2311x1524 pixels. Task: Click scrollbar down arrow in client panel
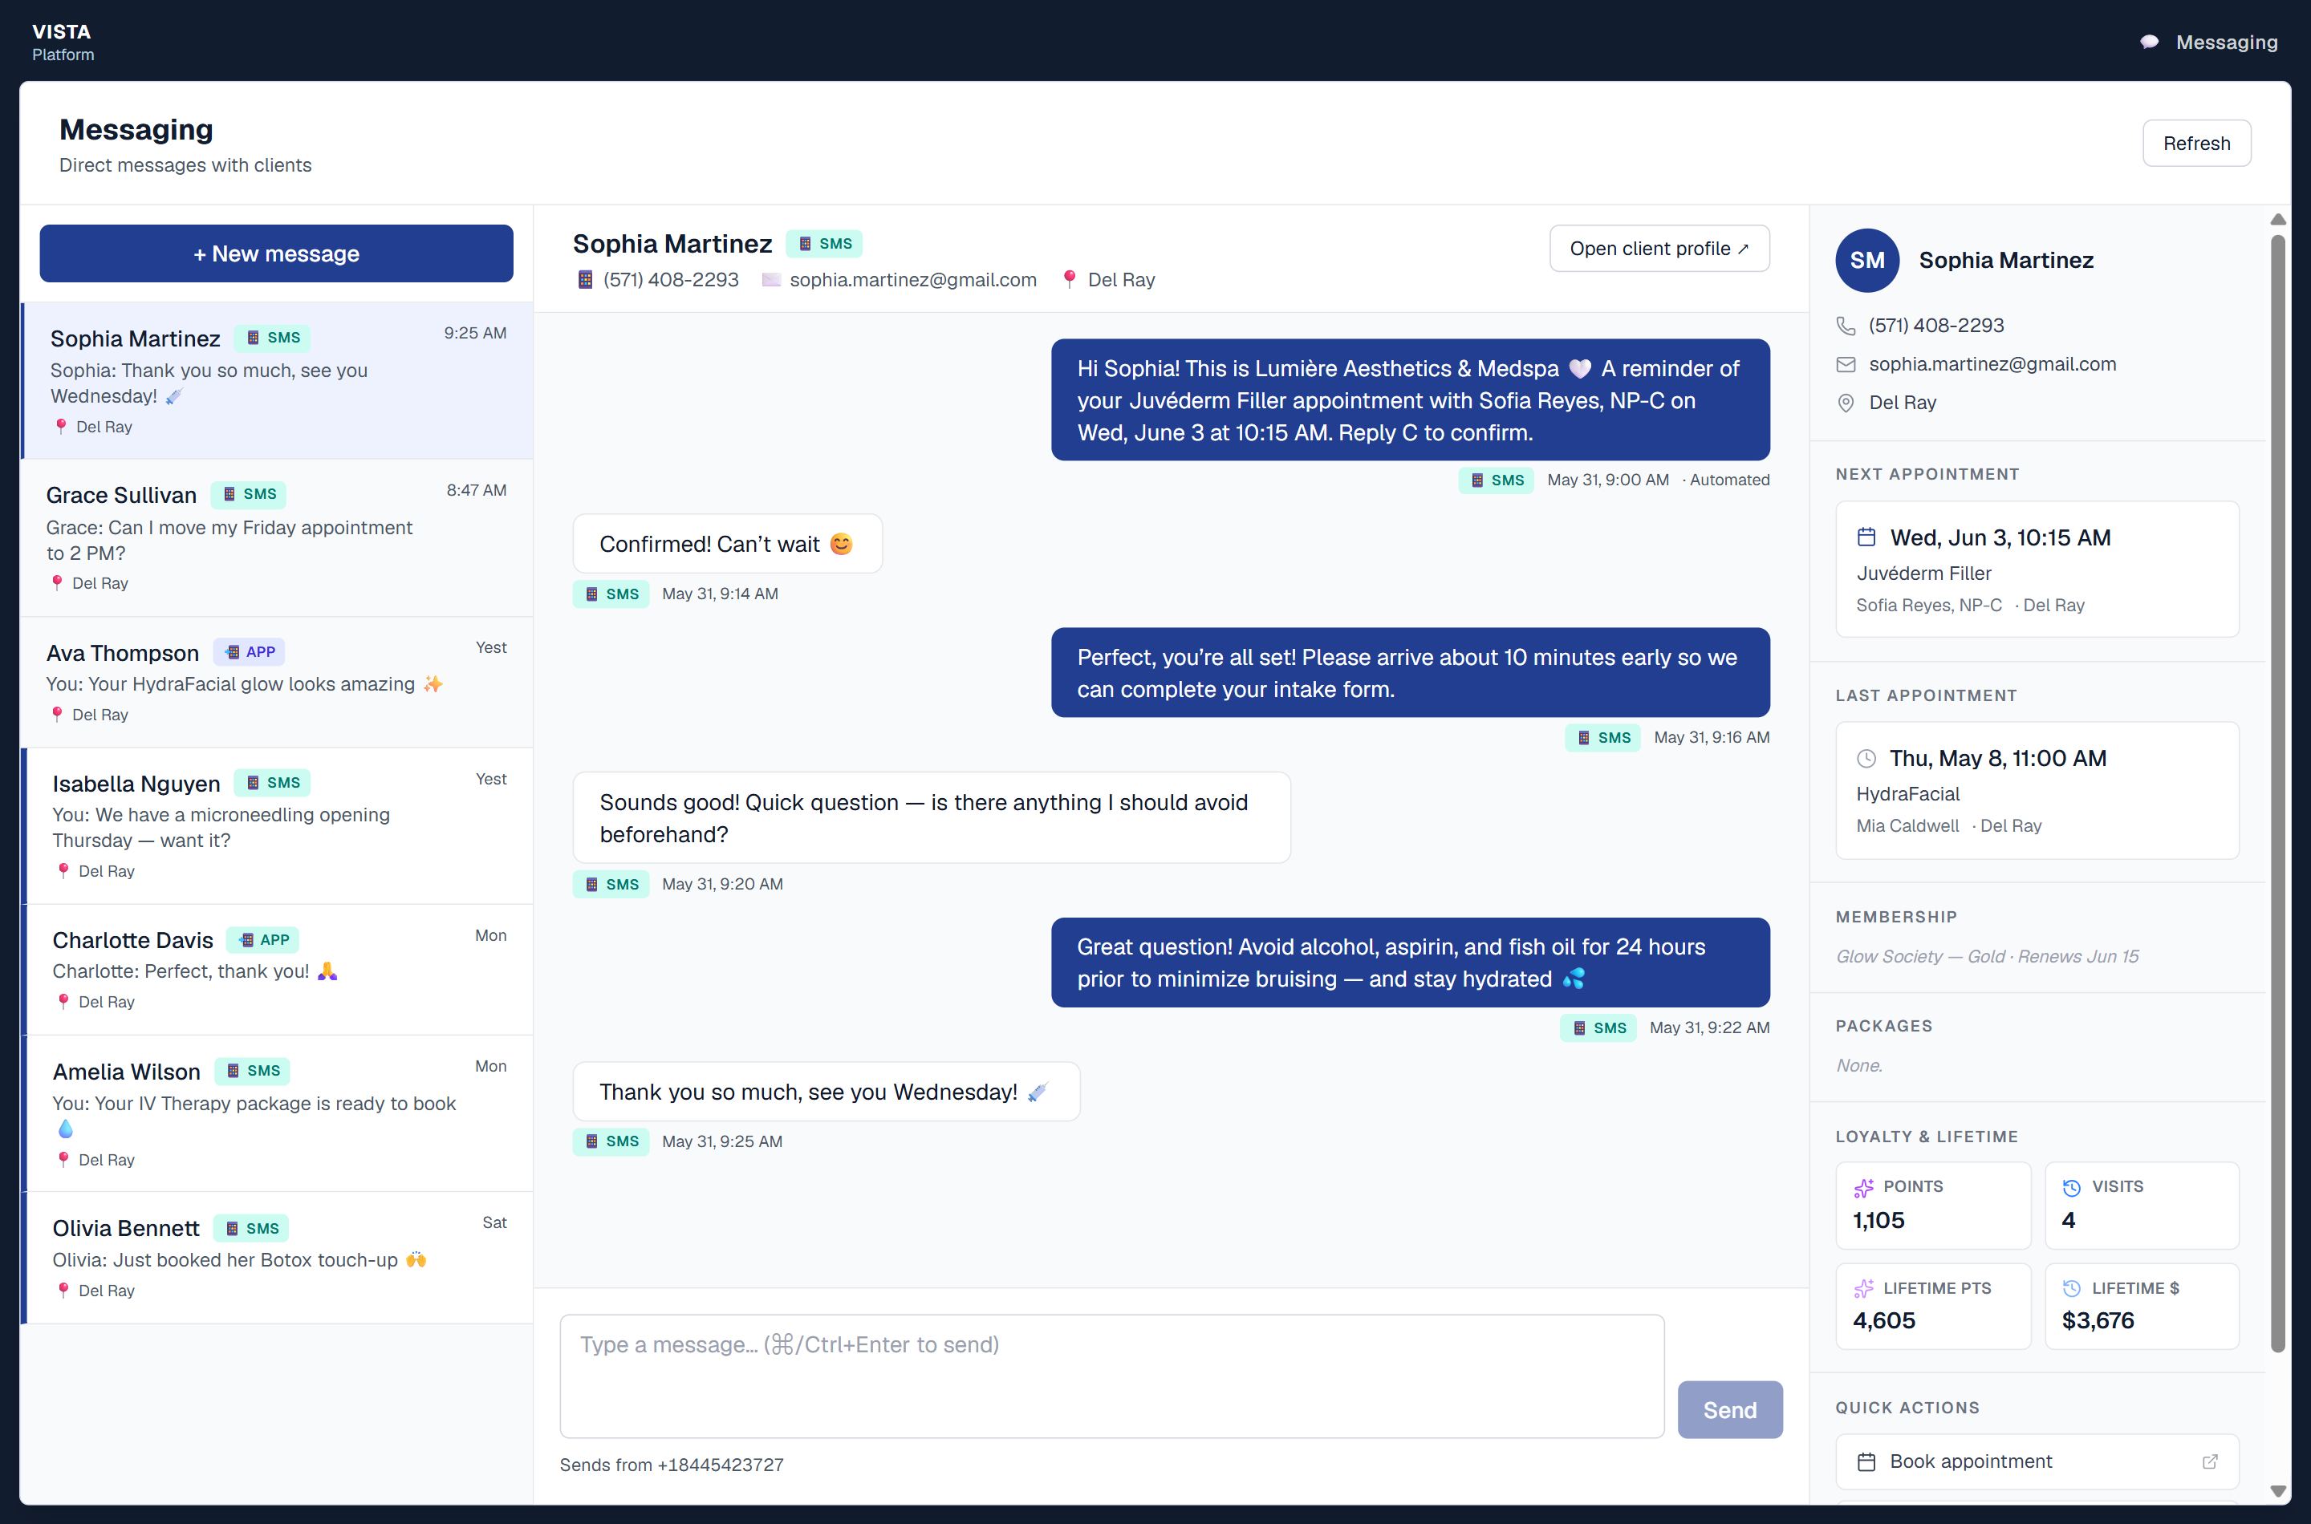2277,1491
